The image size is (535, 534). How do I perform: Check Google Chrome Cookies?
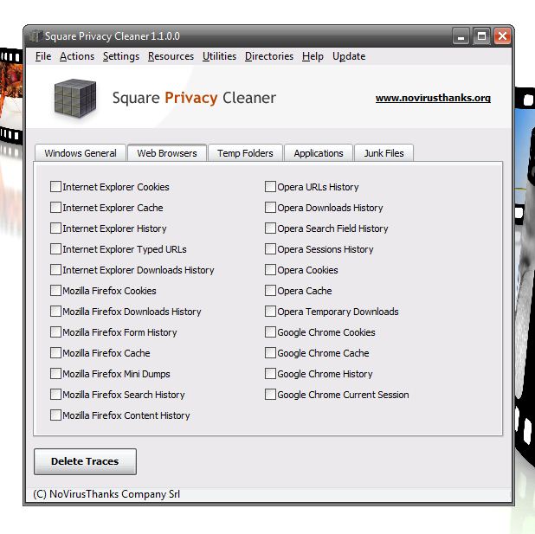(270, 332)
